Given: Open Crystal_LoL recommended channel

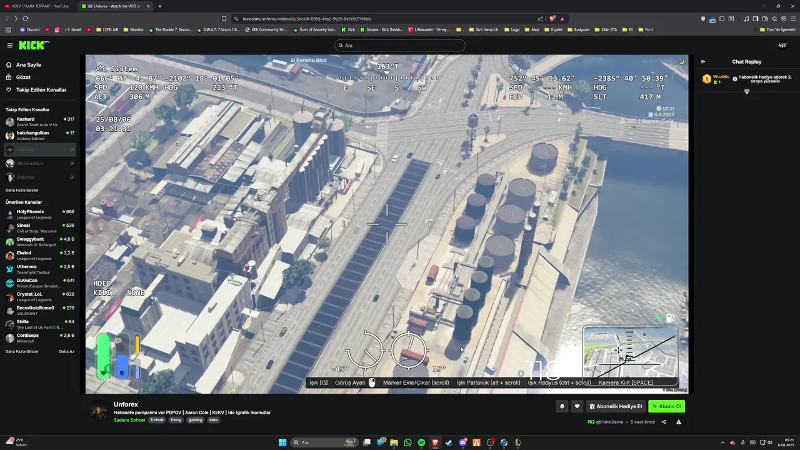Looking at the screenshot, I should pyautogui.click(x=40, y=297).
